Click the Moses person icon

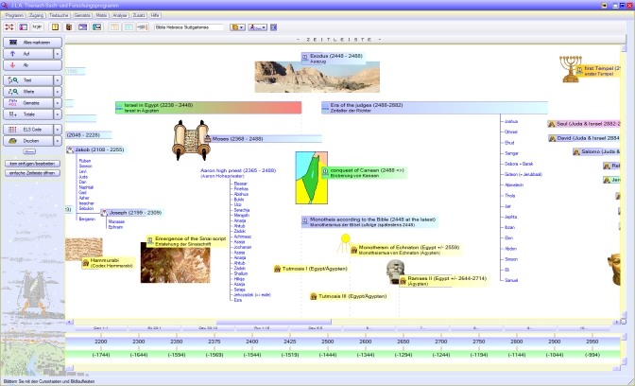pyautogui.click(x=207, y=139)
